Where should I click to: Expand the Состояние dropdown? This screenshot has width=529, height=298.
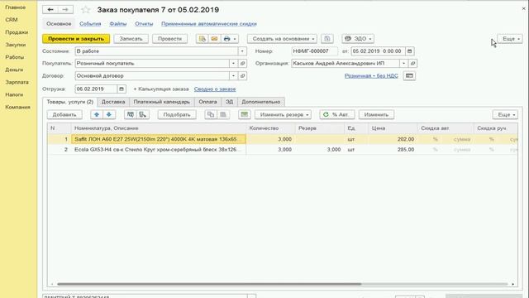[242, 51]
